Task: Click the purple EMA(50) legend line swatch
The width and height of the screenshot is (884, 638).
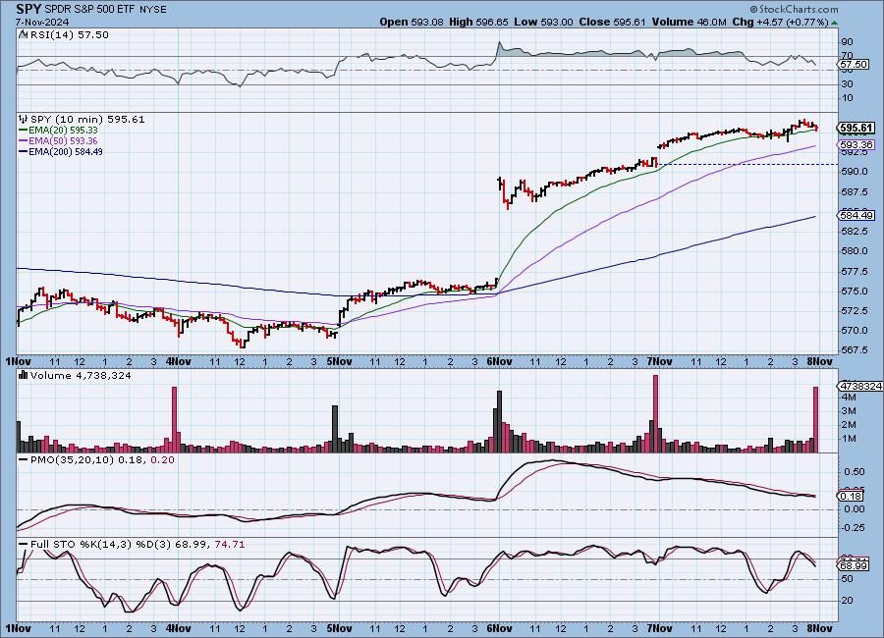Action: (24, 141)
